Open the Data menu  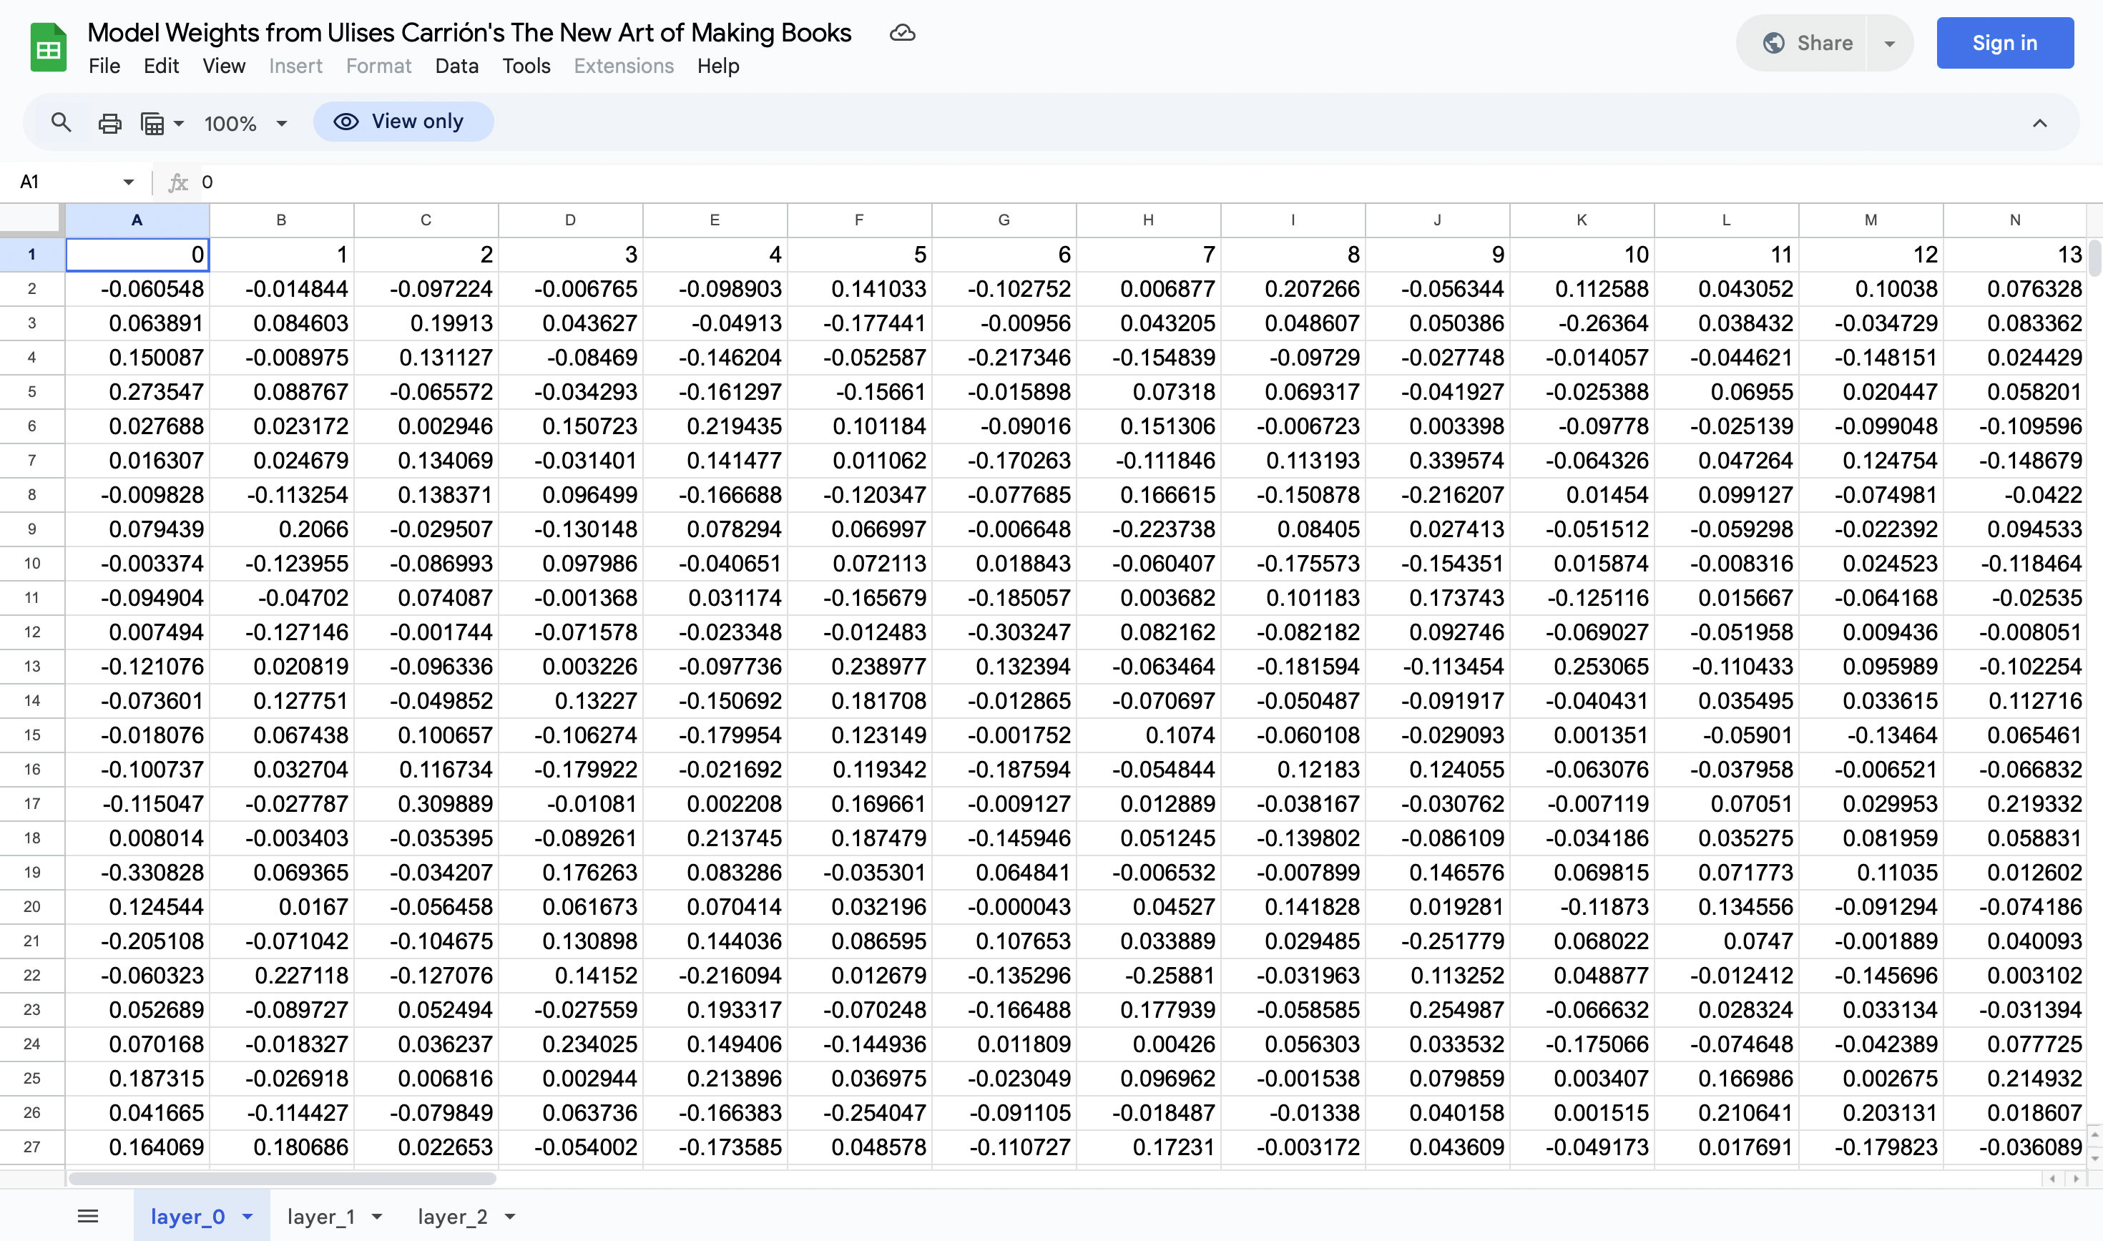tap(456, 66)
